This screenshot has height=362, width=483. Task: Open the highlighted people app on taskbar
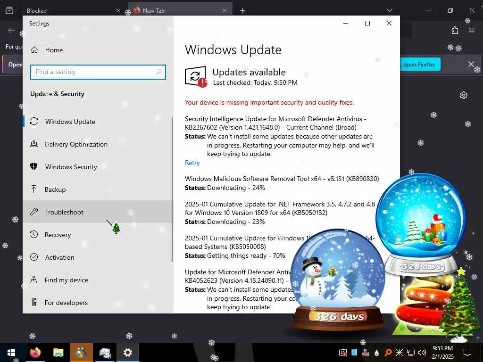tap(81, 353)
